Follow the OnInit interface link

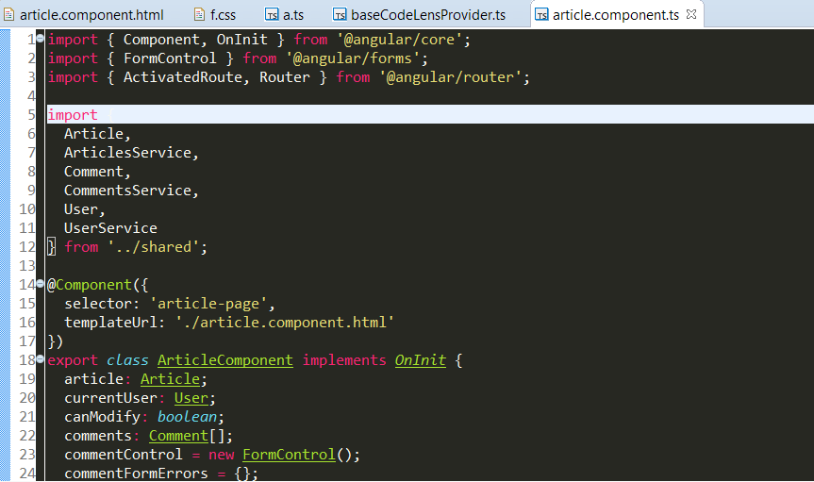pyautogui.click(x=421, y=360)
